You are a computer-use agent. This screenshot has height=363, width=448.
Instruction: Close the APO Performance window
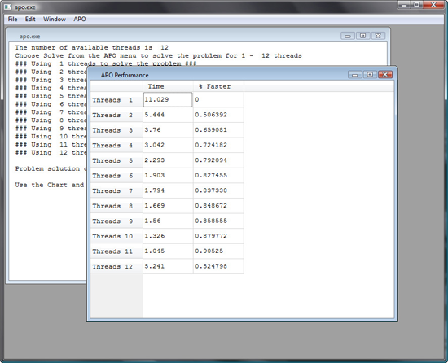coord(384,75)
